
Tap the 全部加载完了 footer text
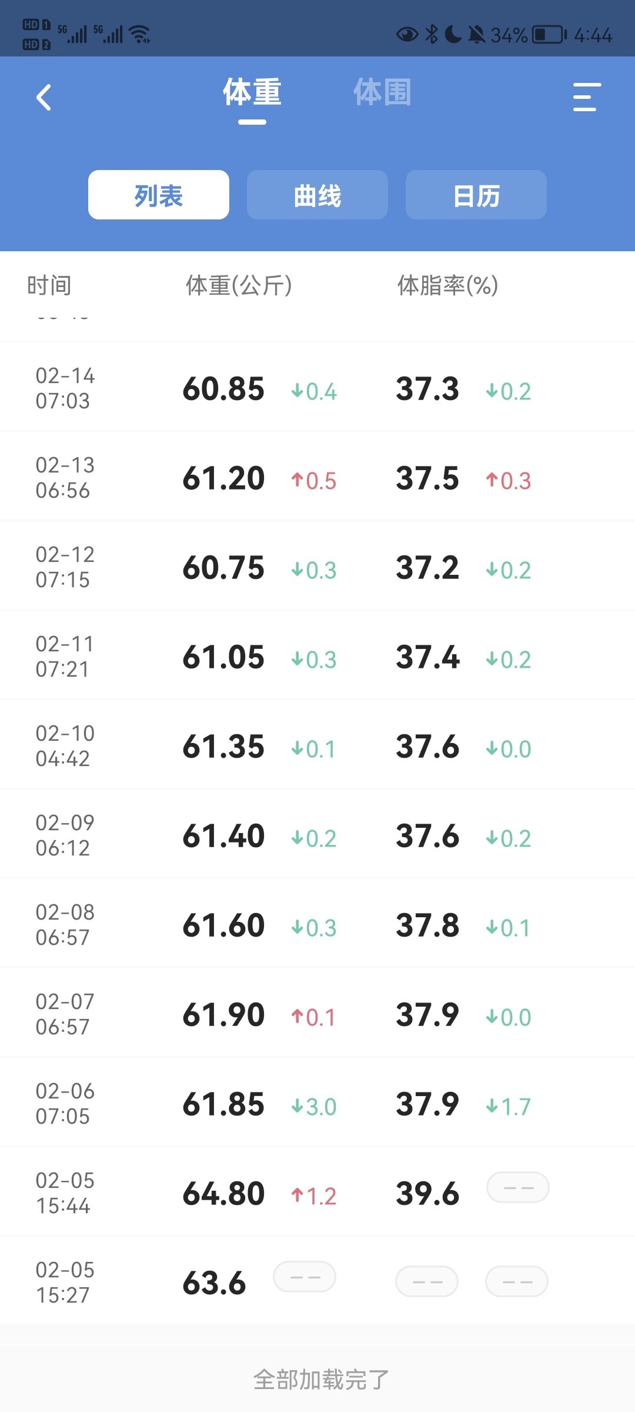point(321,1379)
